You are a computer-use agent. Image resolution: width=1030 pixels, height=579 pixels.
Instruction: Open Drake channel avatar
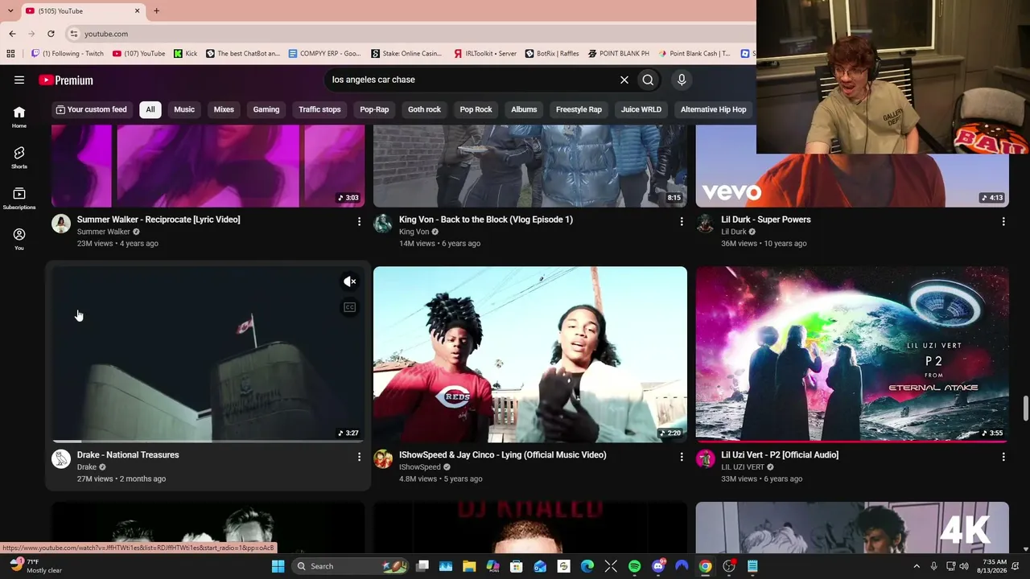tap(61, 459)
